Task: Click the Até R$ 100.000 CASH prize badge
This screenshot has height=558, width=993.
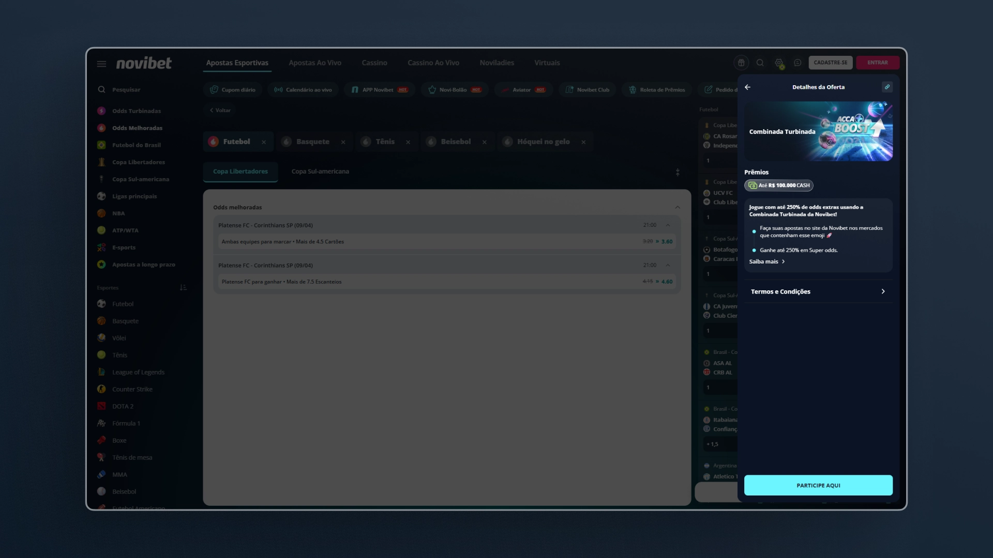Action: click(779, 185)
